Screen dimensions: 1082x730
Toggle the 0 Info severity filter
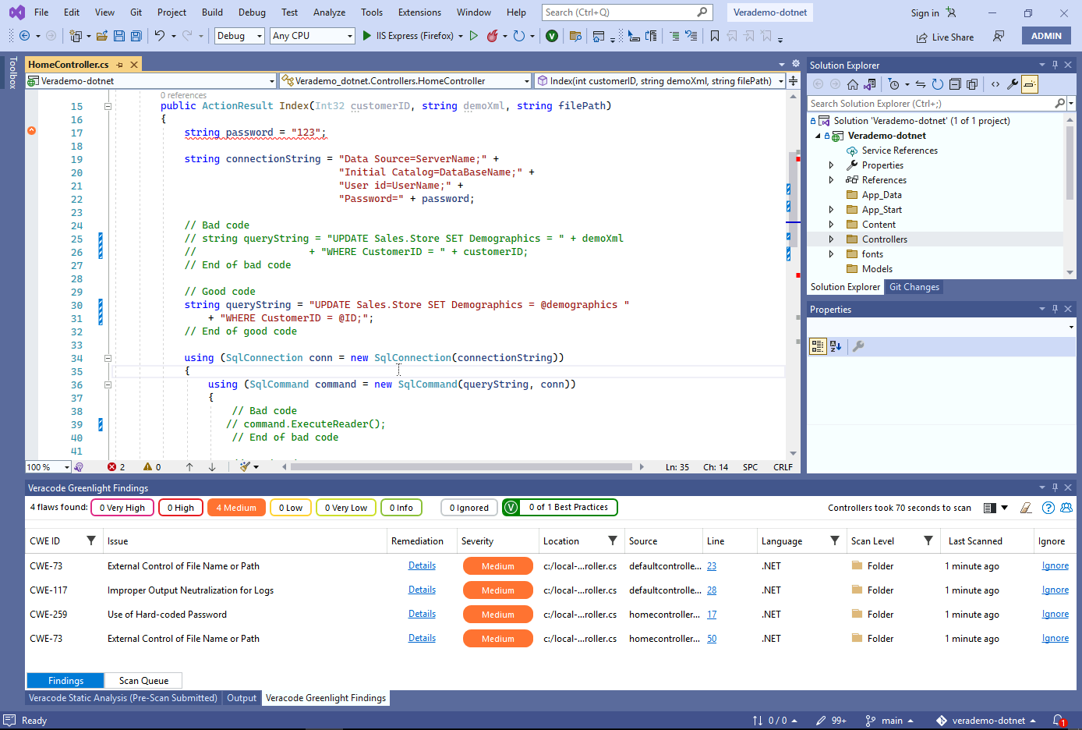[401, 508]
